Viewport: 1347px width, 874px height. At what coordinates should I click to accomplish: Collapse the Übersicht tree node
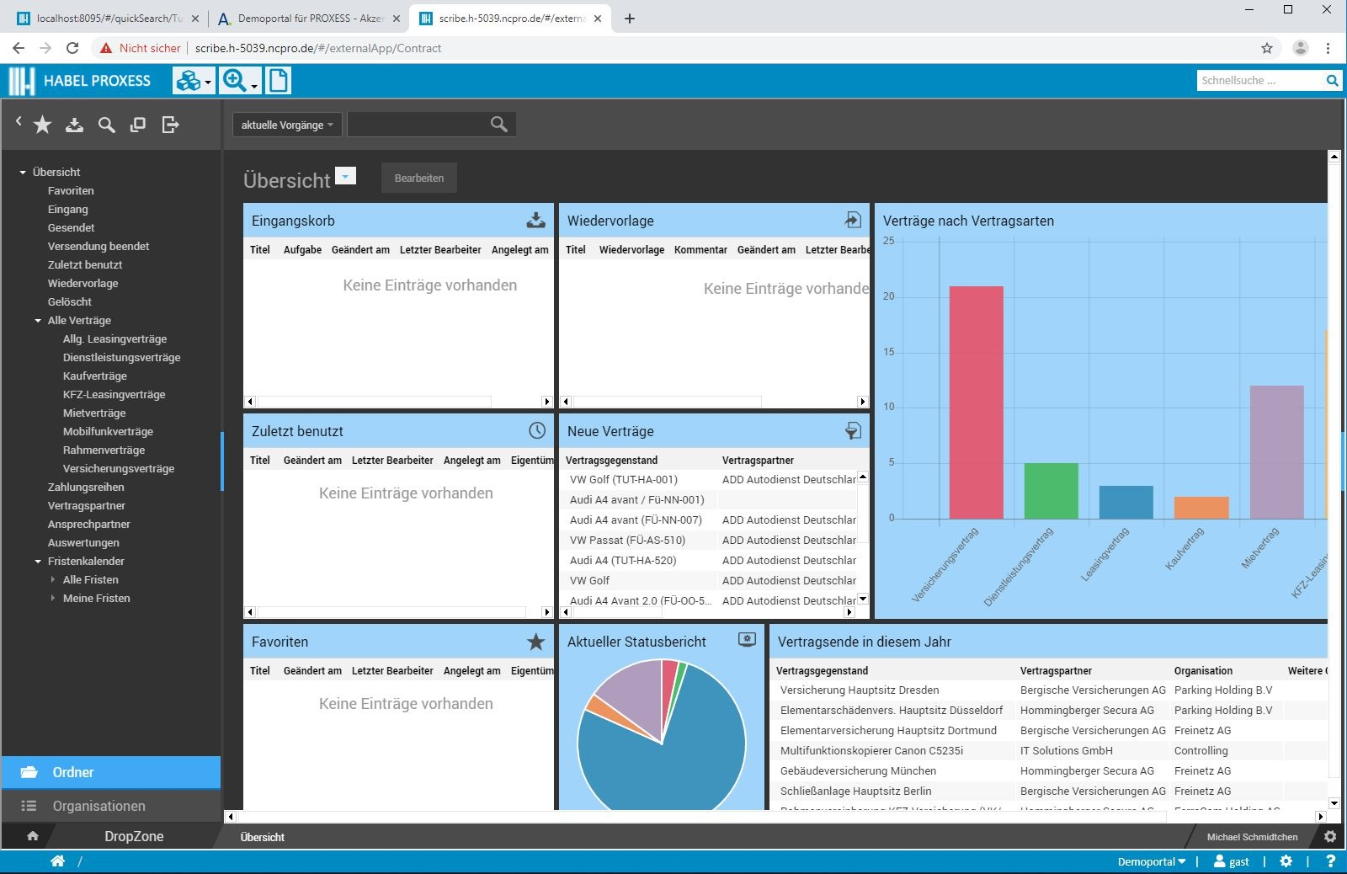[23, 173]
